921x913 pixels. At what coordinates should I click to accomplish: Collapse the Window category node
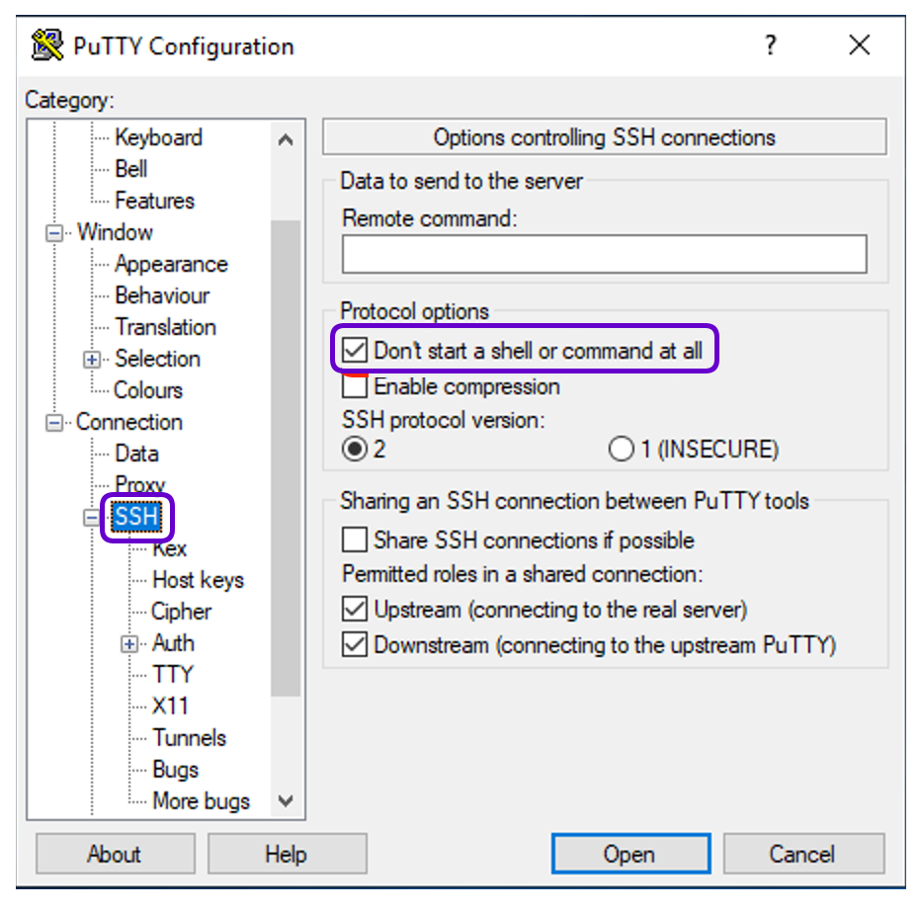(x=54, y=234)
